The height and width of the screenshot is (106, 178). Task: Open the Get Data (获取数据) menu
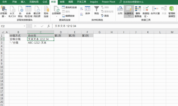pyautogui.click(x=4, y=12)
